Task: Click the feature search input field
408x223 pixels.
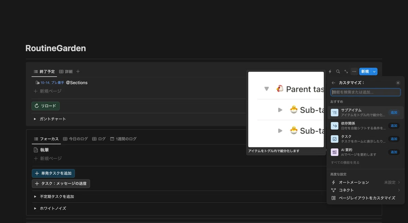Action: (365, 92)
